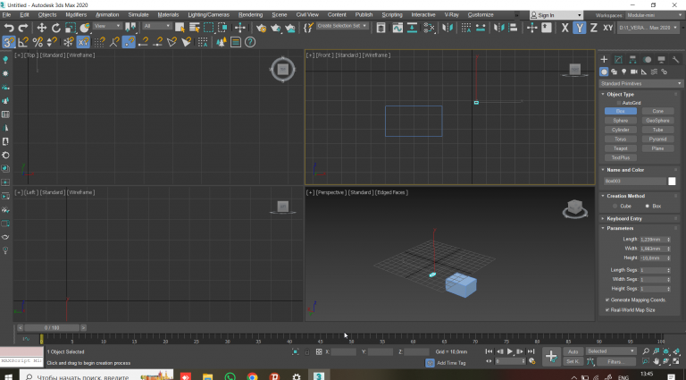Screen dimensions: 686x380
Task: Click the Sphere primitive button
Action: tap(621, 121)
